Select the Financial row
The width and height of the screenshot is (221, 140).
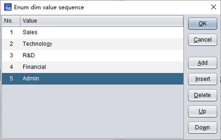pyautogui.click(x=92, y=67)
